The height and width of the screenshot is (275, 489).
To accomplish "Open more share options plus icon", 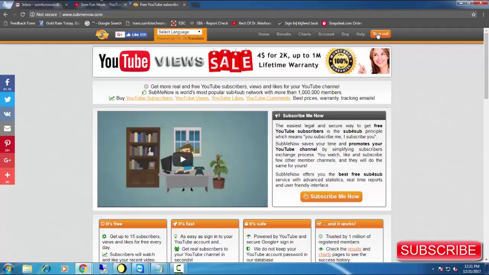I will tap(7, 176).
